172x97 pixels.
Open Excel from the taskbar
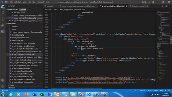[x=42, y=95]
